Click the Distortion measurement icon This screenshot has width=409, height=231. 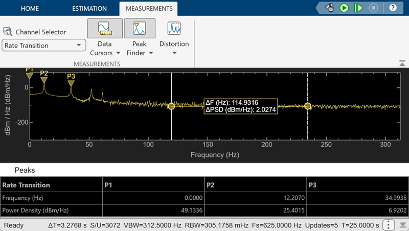pos(174,28)
